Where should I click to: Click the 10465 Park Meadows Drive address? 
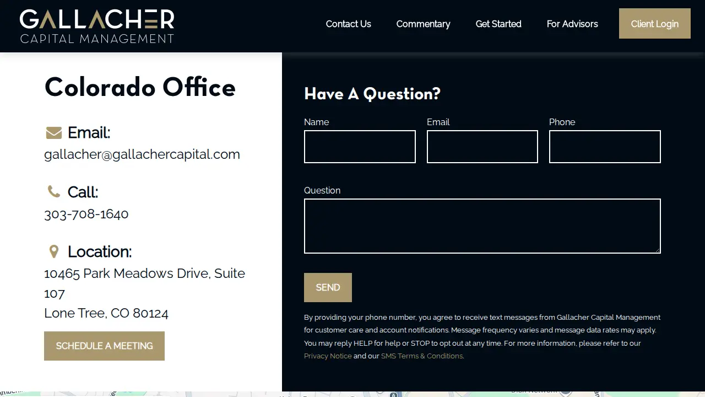(x=144, y=283)
